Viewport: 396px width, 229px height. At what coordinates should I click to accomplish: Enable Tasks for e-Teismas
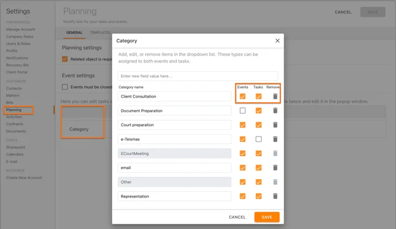coord(258,139)
